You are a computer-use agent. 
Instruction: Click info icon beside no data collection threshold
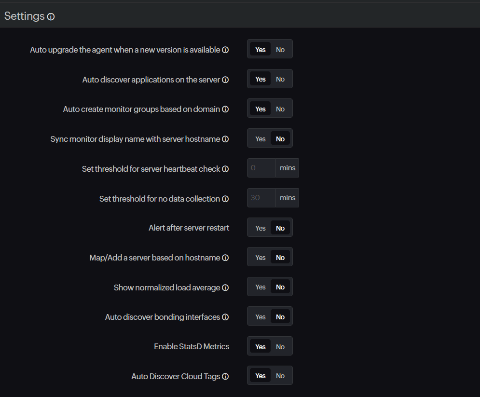tap(225, 198)
